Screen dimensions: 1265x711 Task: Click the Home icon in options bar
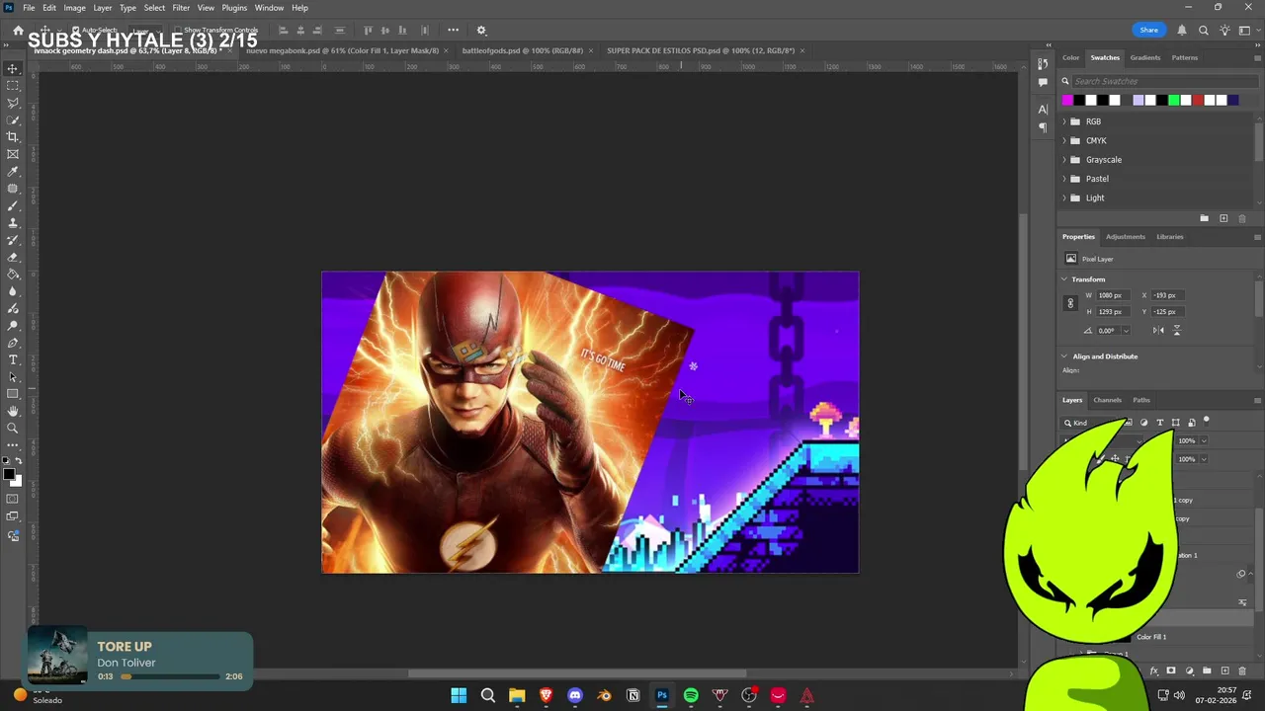18,31
